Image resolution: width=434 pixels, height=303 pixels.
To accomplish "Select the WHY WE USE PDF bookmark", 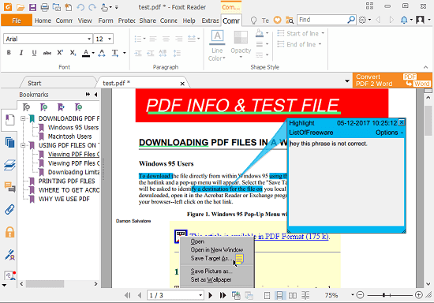I will [64, 199].
